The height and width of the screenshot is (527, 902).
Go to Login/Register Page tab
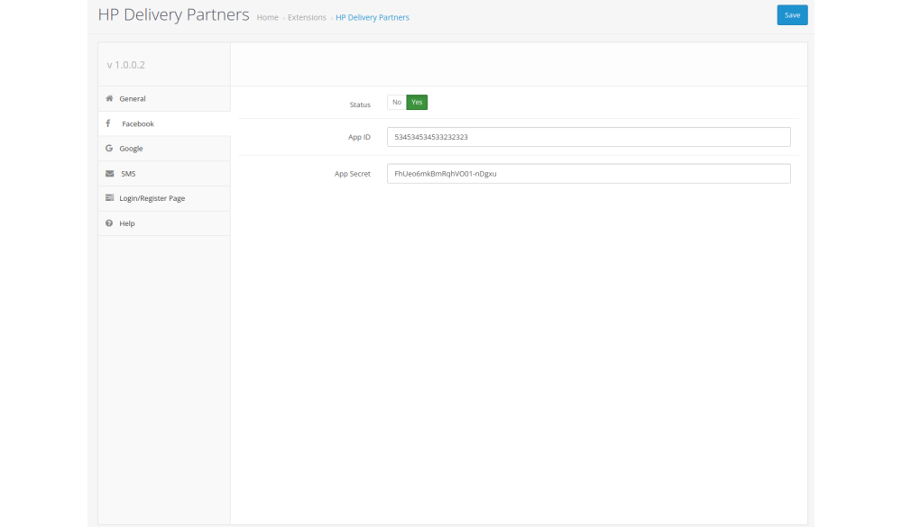(x=152, y=198)
